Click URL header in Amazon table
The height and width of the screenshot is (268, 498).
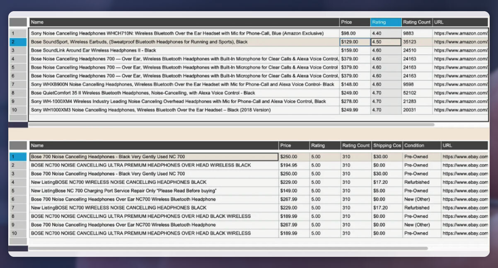(x=461, y=22)
